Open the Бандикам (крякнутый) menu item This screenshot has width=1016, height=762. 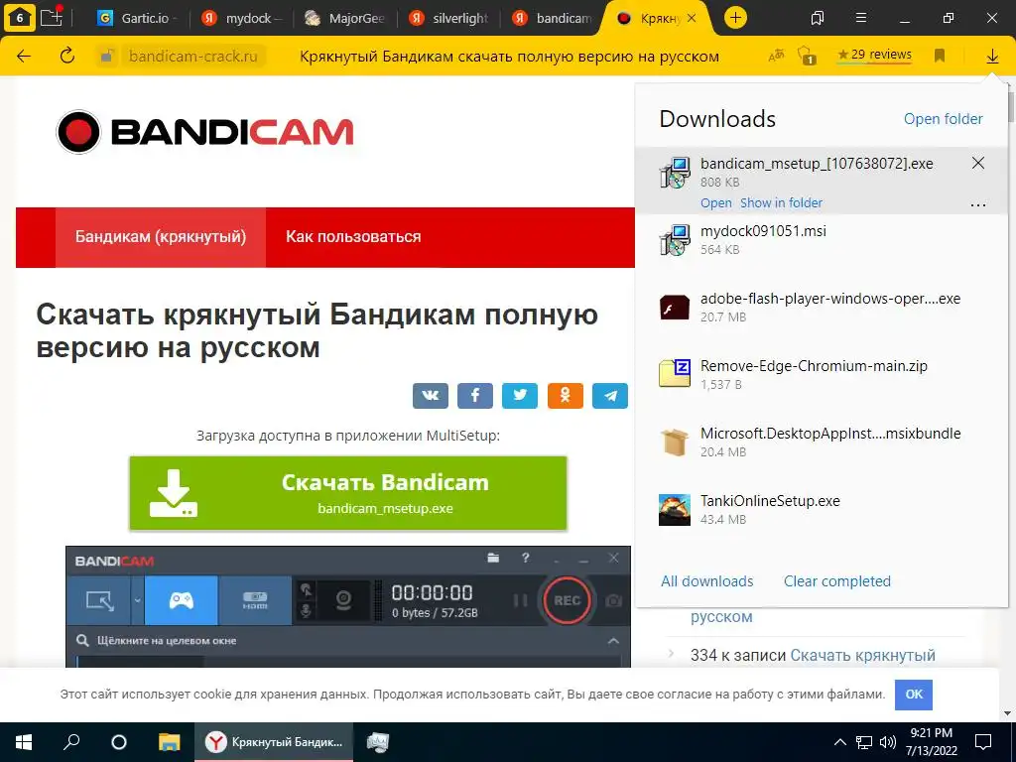click(x=161, y=236)
